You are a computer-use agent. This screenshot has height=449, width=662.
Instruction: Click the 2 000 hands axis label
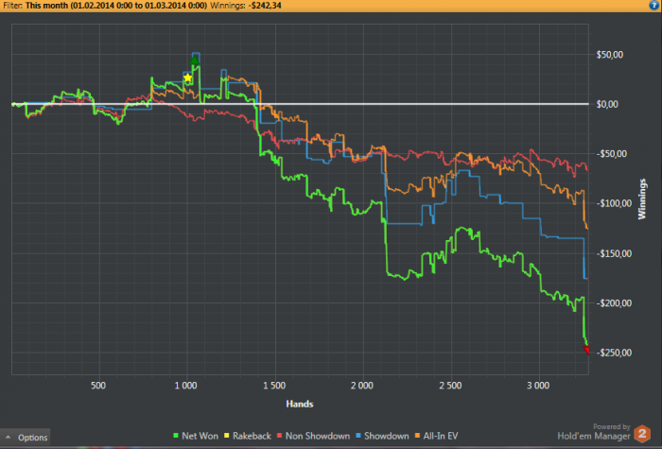coord(362,386)
